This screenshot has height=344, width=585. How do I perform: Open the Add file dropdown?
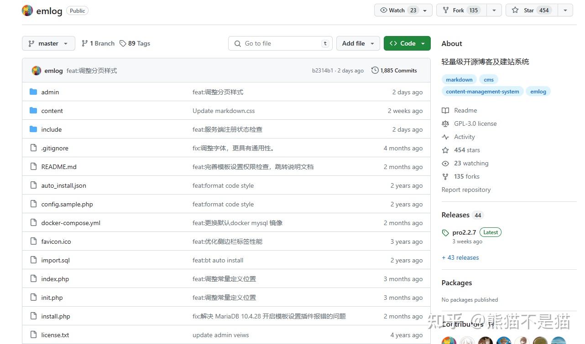tap(358, 43)
